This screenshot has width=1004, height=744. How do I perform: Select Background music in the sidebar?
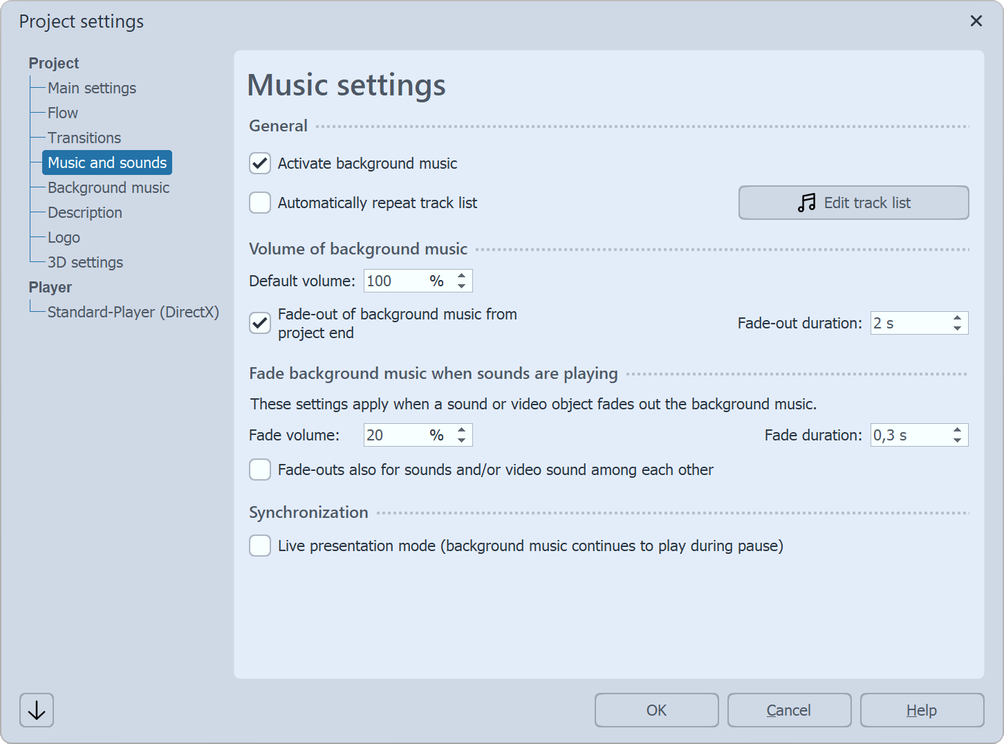point(108,187)
